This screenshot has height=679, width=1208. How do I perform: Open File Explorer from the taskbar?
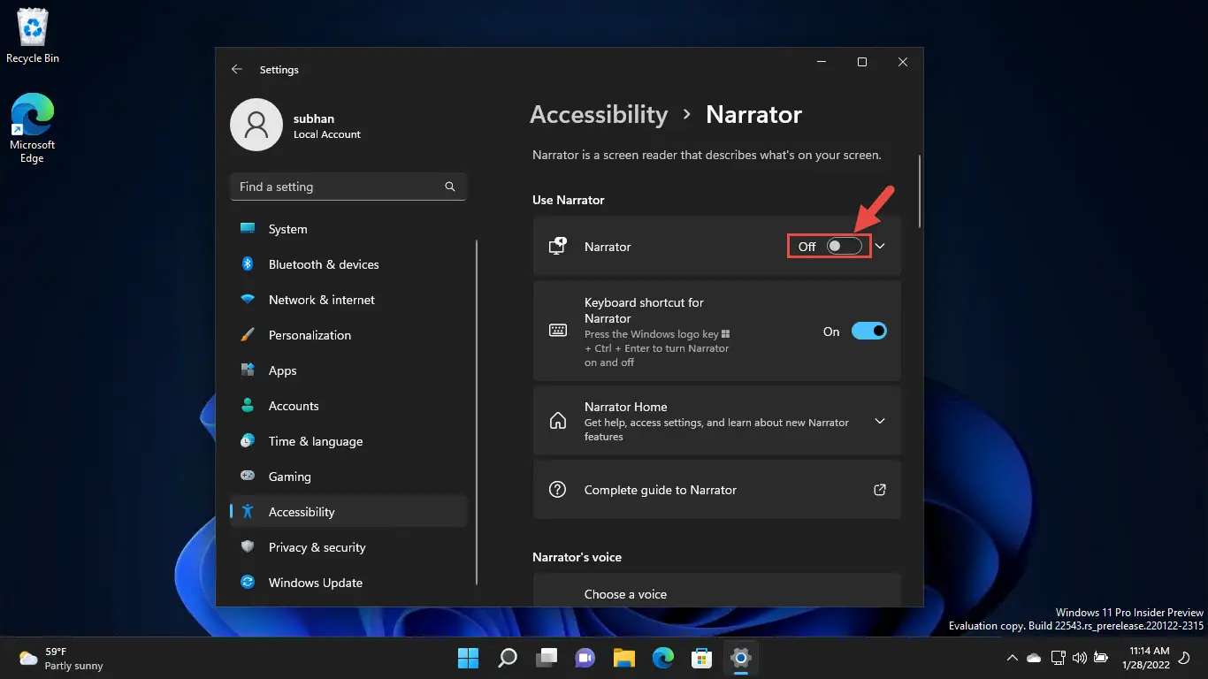pyautogui.click(x=624, y=658)
